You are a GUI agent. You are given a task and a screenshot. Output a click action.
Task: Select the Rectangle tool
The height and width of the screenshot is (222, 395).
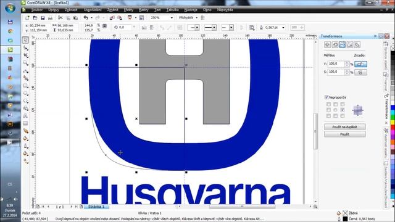point(25,86)
